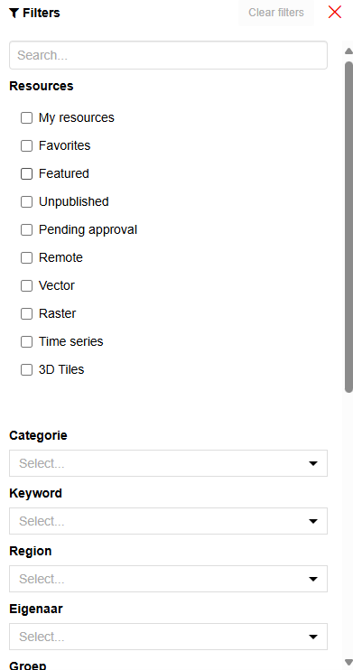This screenshot has height=670, width=353.
Task: Toggle the Unpublished filter
Action: click(x=26, y=201)
